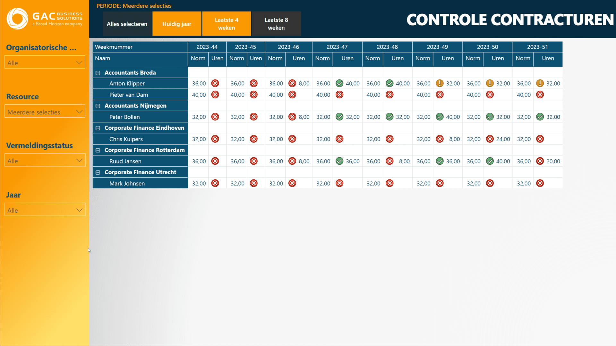616x346 pixels.
Task: Click red cross icon for Chris Kuipers week 2023-44
Action: coord(215,139)
